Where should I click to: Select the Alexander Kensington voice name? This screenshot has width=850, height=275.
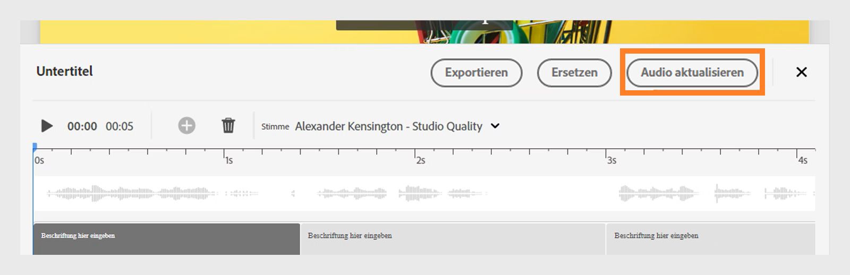click(388, 126)
